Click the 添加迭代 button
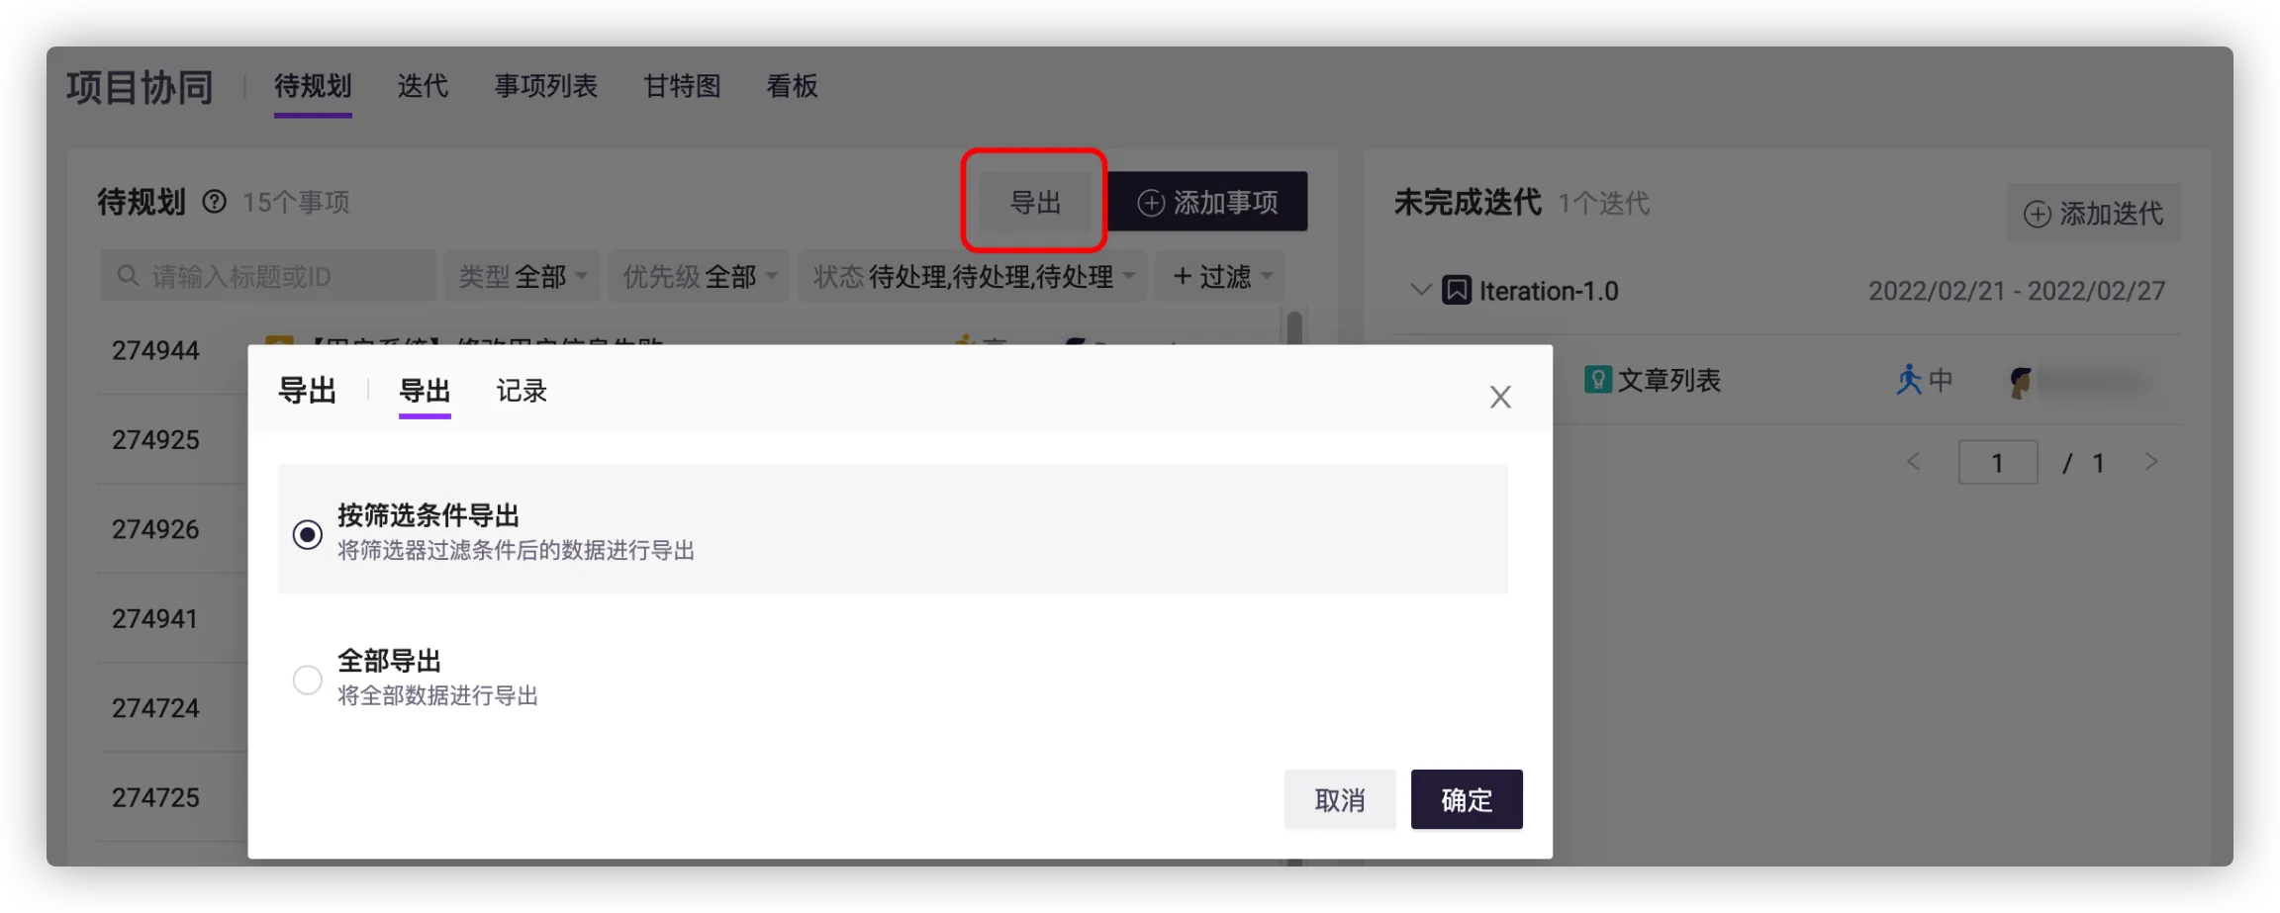 (x=2094, y=214)
